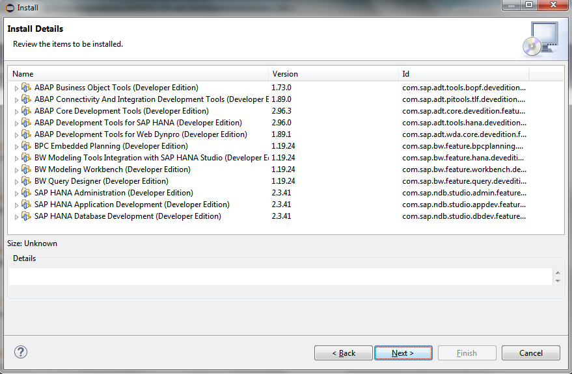The image size is (572, 374).
Task: Click the Eclipse icon in the Install title bar
Action: pos(10,8)
